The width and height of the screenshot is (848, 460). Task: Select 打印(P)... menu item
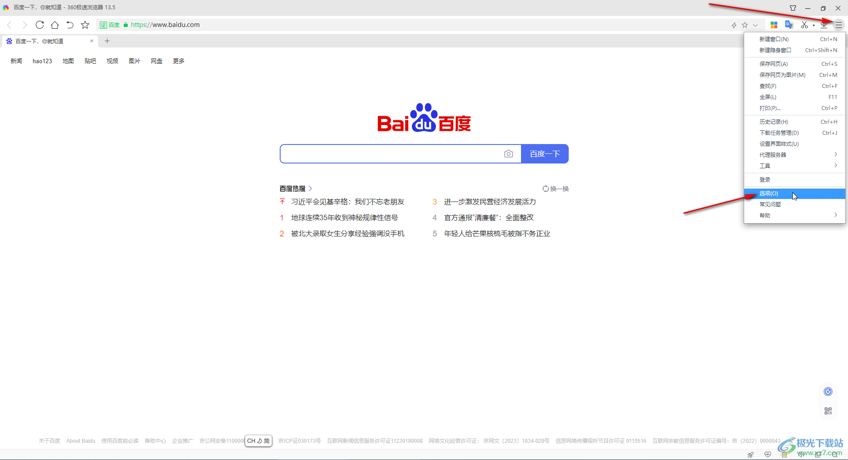click(x=795, y=108)
